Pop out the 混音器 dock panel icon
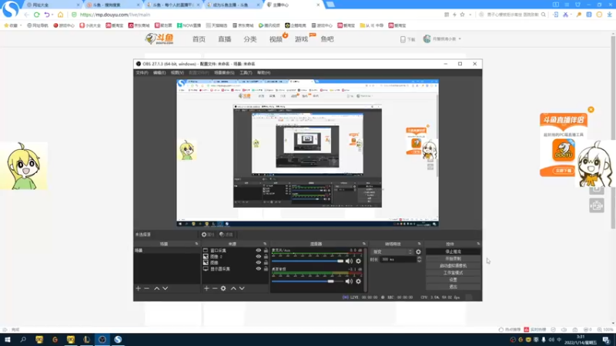616x346 pixels. (364, 244)
